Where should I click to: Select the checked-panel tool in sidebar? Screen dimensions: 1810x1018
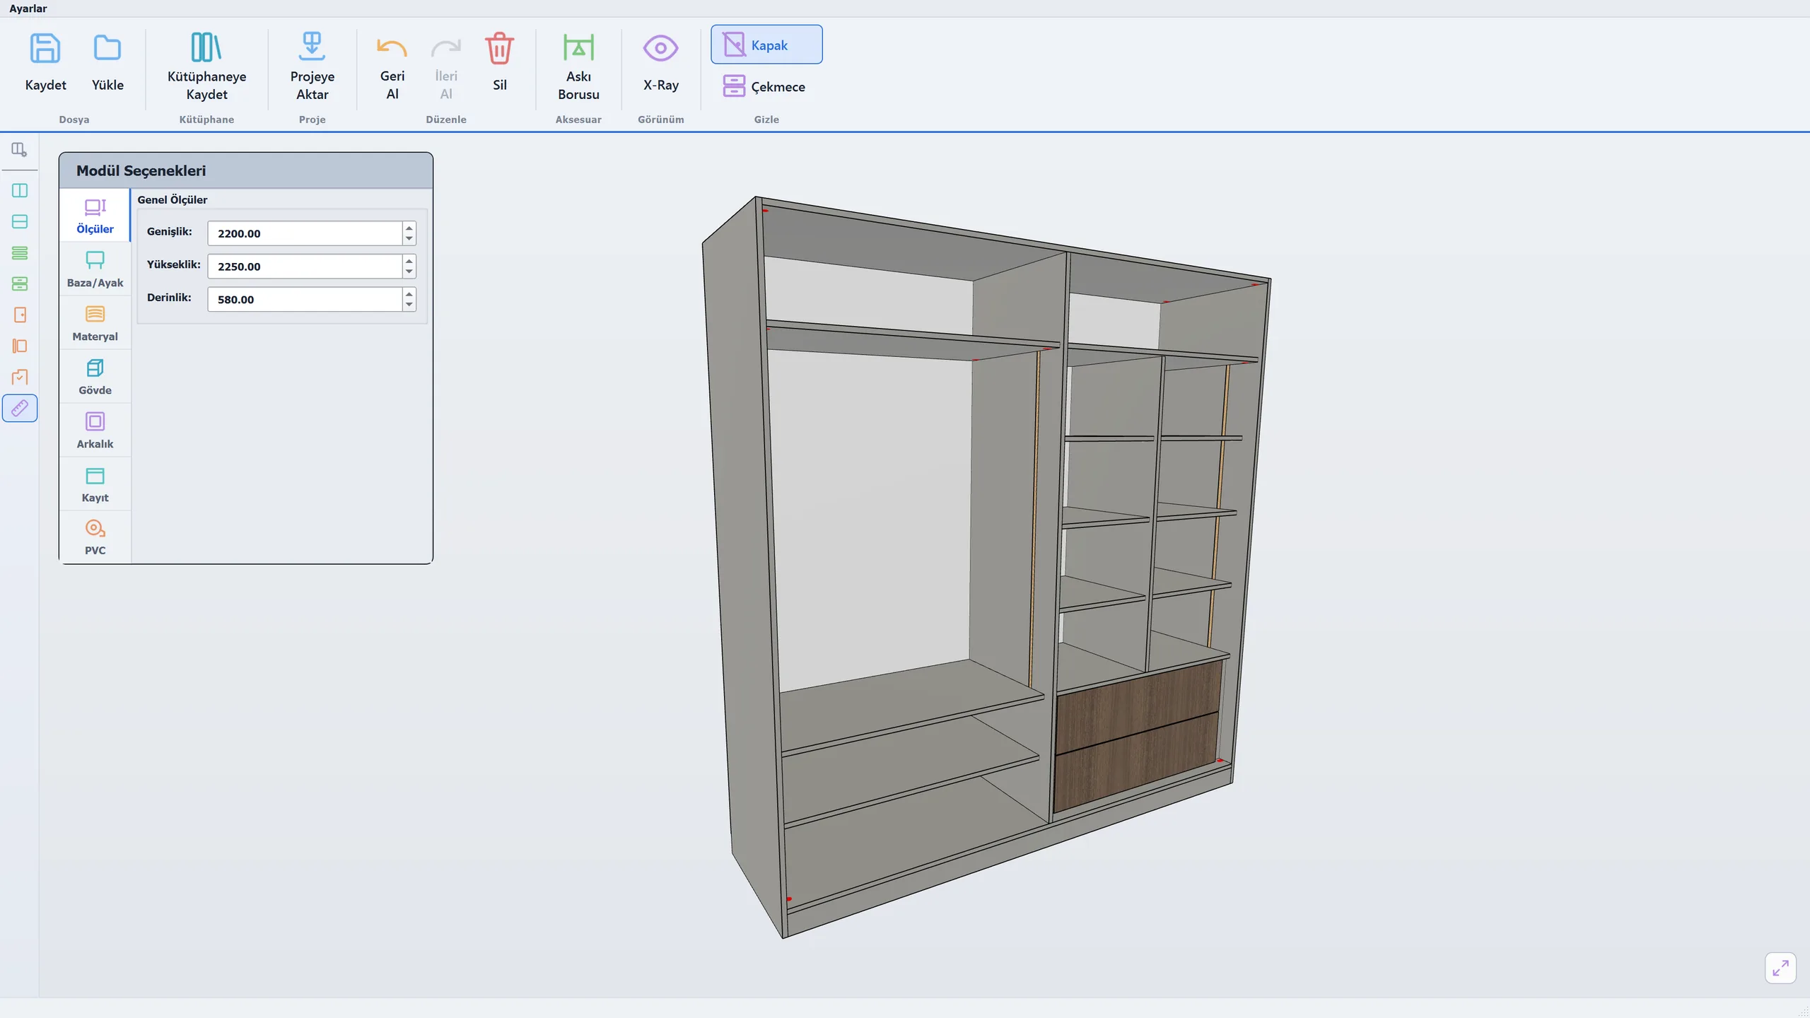coord(20,377)
